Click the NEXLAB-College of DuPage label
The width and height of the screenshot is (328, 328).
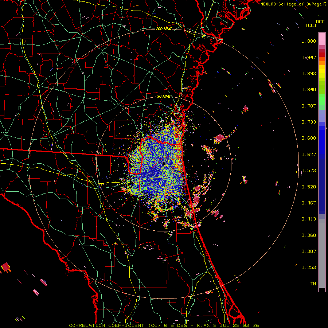[x=291, y=4]
